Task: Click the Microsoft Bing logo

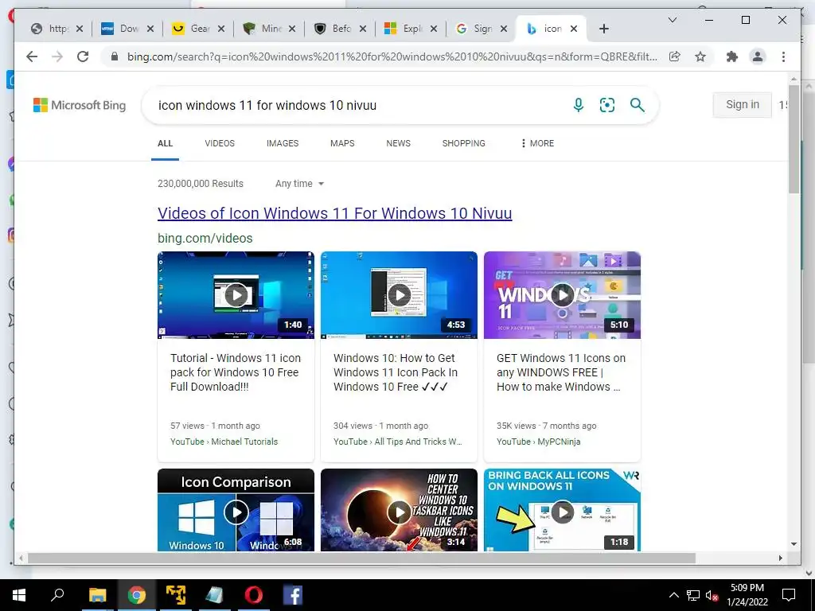Action: [80, 105]
